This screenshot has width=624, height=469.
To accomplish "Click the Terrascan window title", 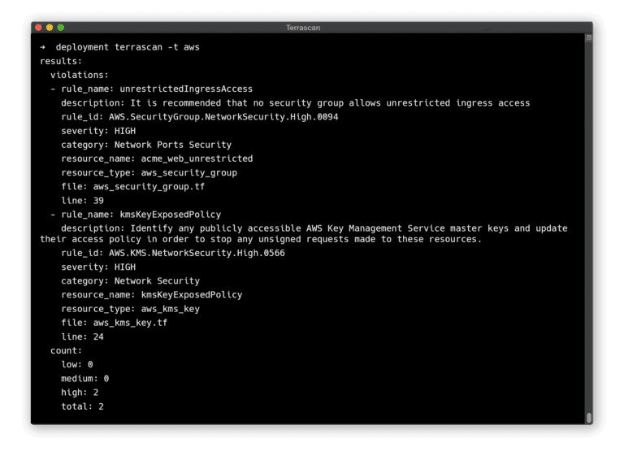I will pyautogui.click(x=302, y=28).
